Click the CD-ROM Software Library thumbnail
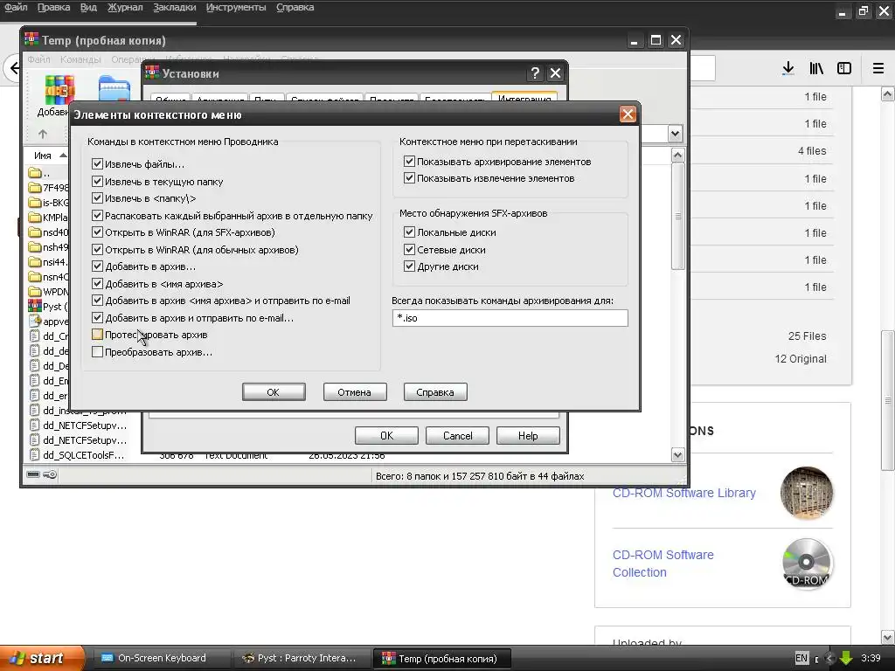 point(806,493)
